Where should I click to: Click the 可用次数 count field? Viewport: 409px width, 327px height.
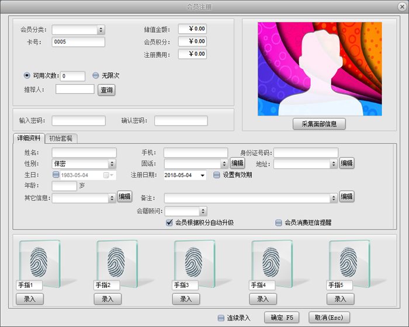coord(73,76)
